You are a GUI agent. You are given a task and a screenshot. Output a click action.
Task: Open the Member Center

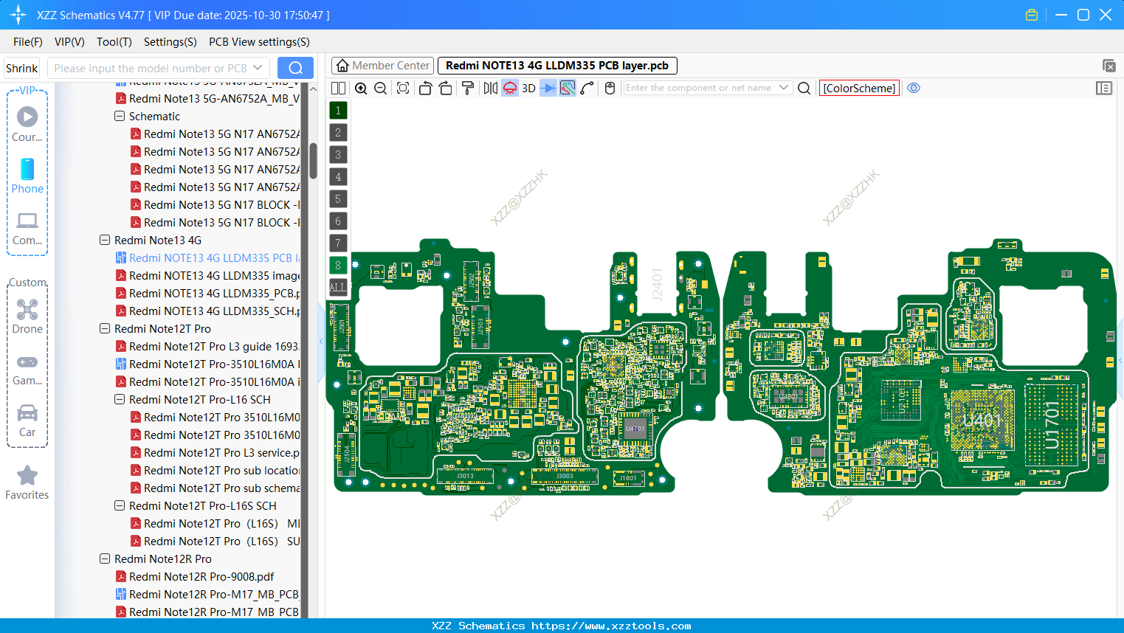[382, 65]
